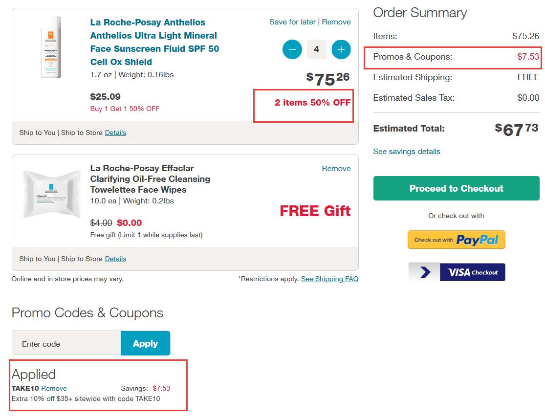Image resolution: width=545 pixels, height=420 pixels.
Task: Open the La Roche-Posay Effaclar towelettes title
Action: [150, 179]
